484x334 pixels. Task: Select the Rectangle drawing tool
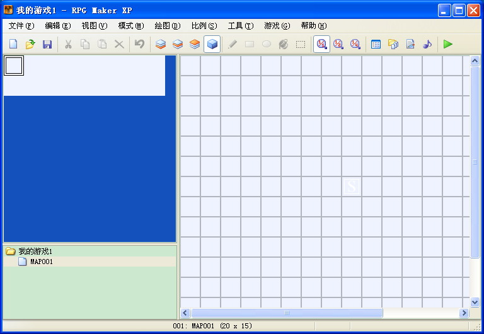[x=250, y=44]
